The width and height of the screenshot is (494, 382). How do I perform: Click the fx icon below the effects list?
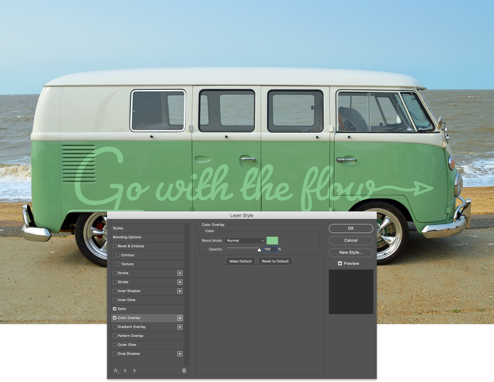[x=116, y=370]
